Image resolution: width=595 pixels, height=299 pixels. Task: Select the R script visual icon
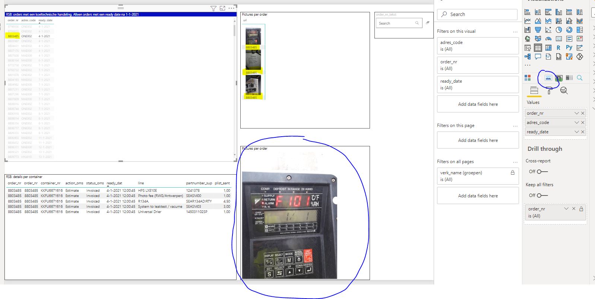pyautogui.click(x=558, y=48)
